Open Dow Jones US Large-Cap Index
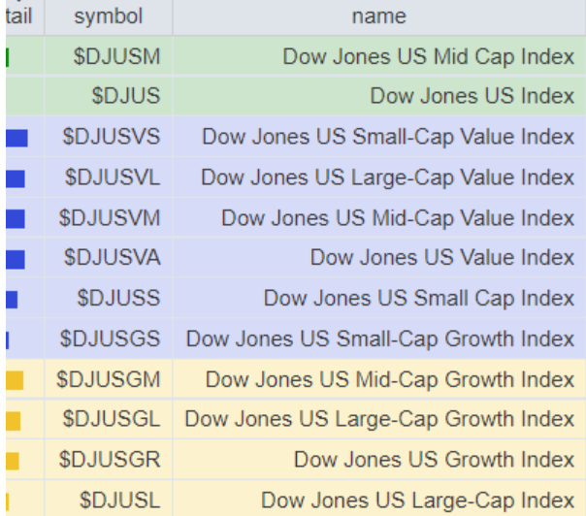The width and height of the screenshot is (586, 516). tap(417, 500)
